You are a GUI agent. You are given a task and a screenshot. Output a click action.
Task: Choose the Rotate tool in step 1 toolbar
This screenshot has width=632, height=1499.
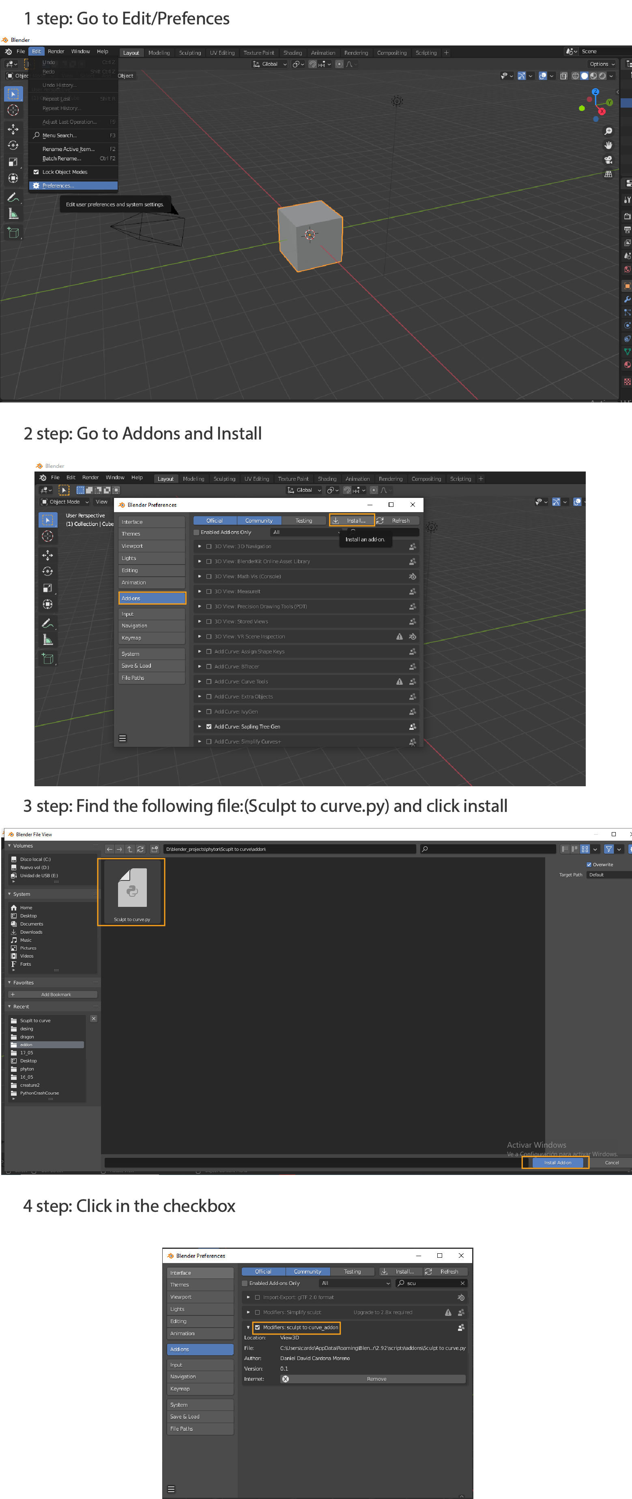pos(13,145)
